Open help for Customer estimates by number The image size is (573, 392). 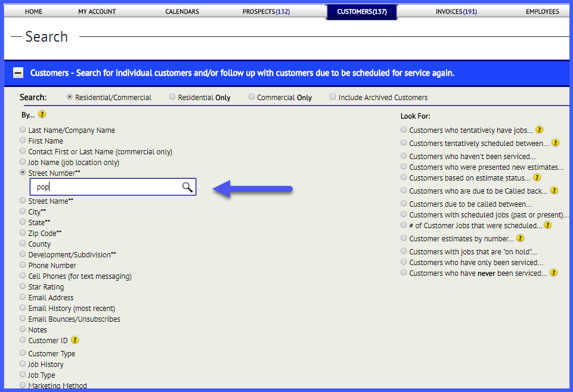point(520,238)
